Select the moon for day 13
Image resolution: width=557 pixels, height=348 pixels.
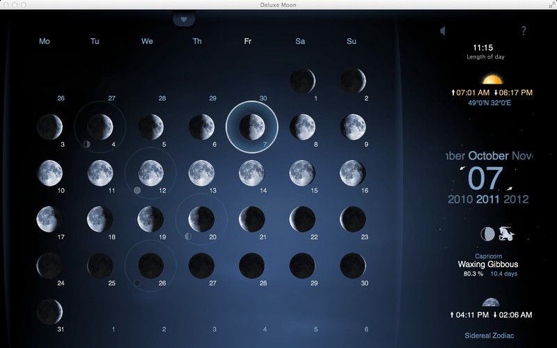pos(201,173)
